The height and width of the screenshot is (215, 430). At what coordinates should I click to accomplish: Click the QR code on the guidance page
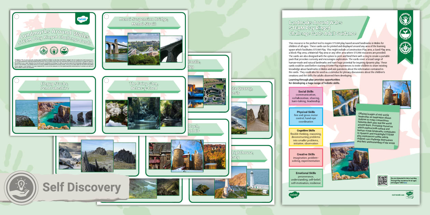coord(383,180)
